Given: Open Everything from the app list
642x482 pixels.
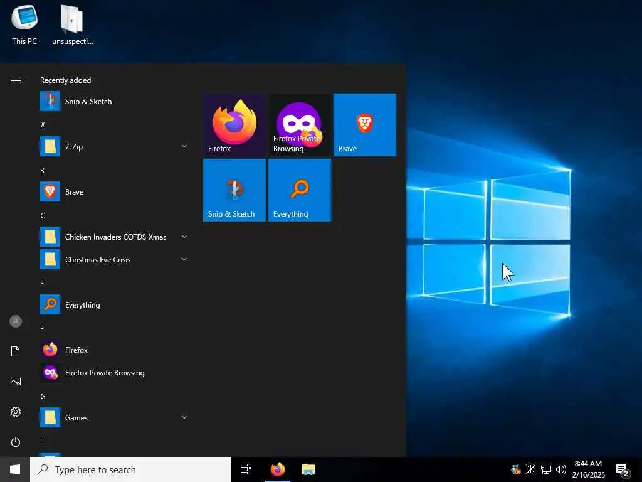Looking at the screenshot, I should click(x=115, y=305).
